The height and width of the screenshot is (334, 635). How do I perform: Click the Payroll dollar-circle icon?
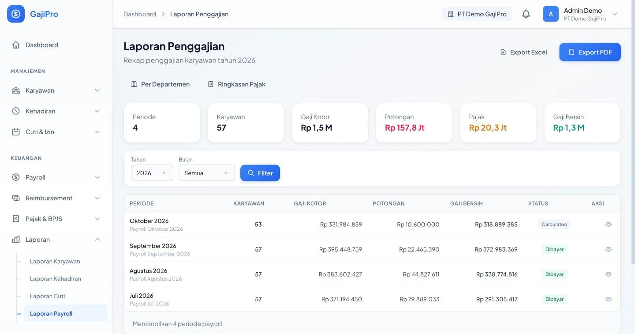click(16, 177)
